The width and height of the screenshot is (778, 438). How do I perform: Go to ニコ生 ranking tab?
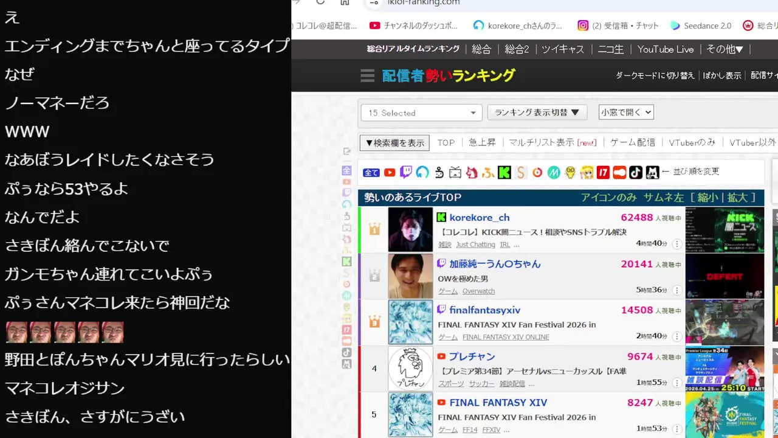[x=610, y=49]
